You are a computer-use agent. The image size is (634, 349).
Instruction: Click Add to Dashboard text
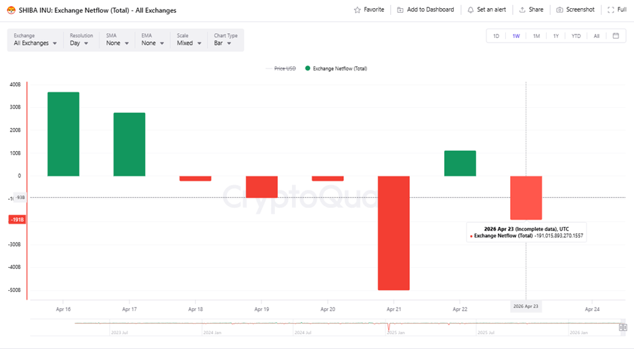pos(430,9)
